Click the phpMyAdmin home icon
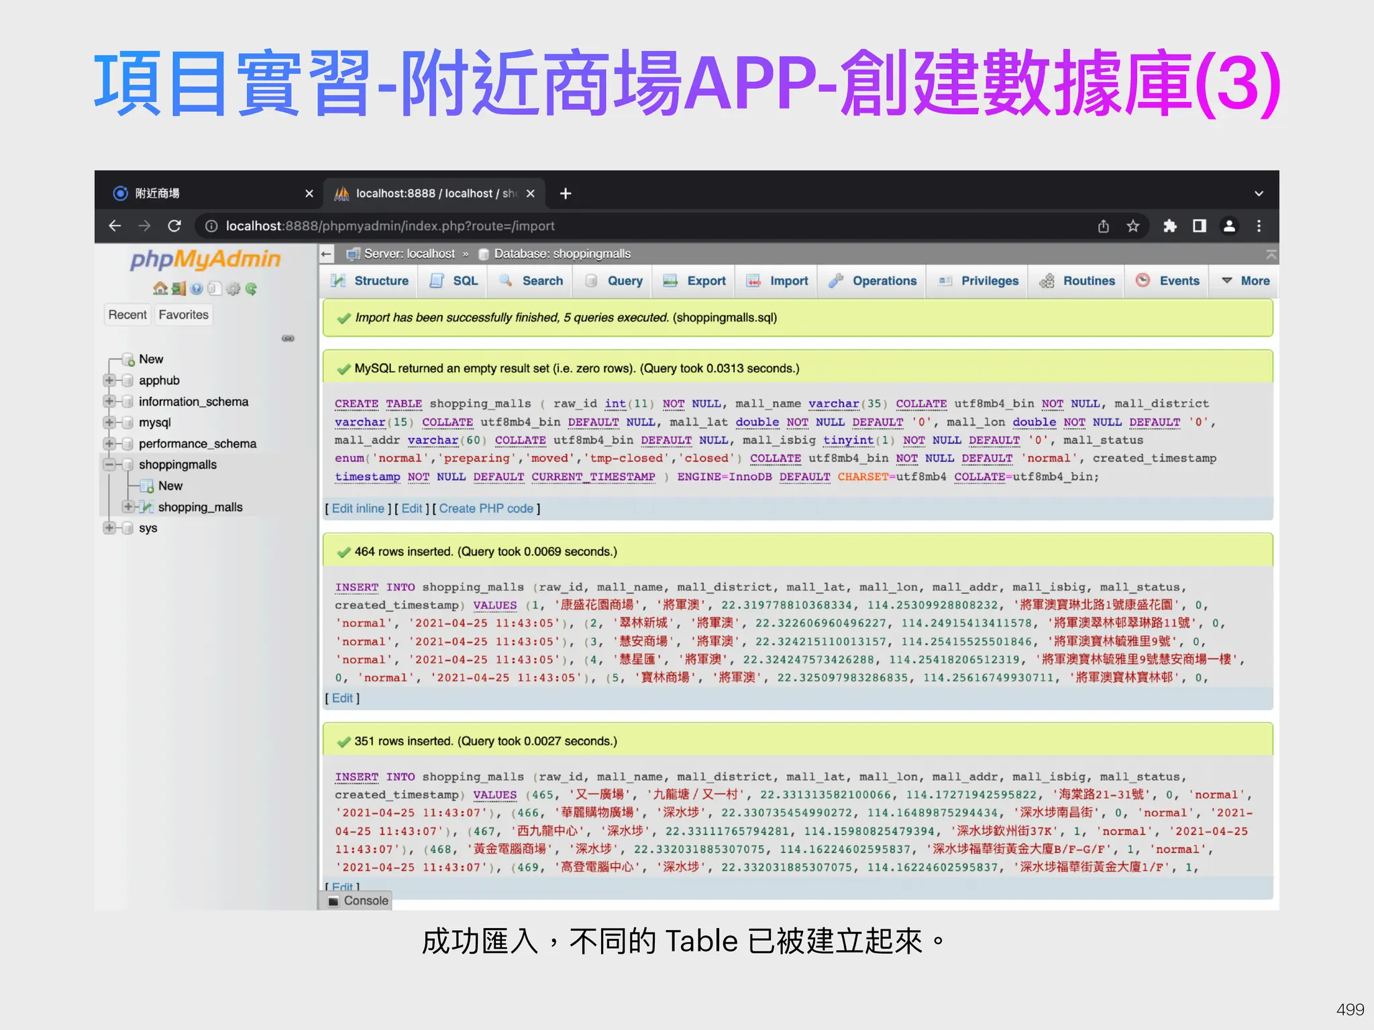The width and height of the screenshot is (1374, 1030). click(x=160, y=289)
